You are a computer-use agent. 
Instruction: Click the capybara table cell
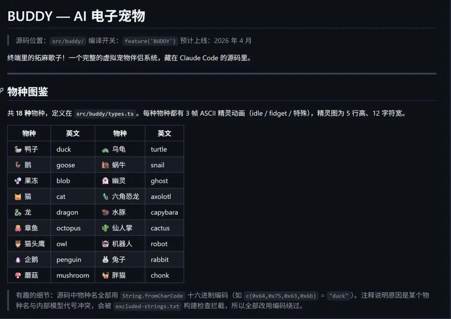pos(164,212)
